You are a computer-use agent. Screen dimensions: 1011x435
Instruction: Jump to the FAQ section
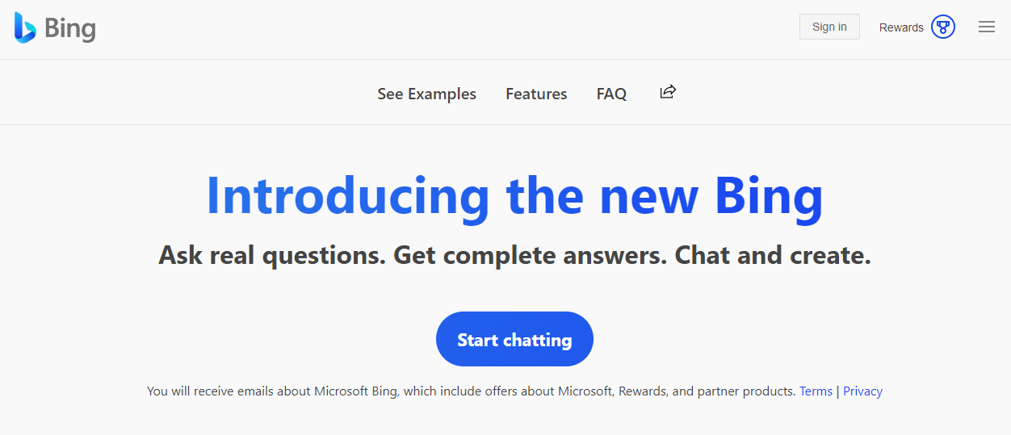(611, 94)
